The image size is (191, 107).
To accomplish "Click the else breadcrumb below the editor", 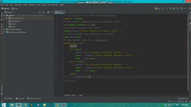I will (x=81, y=95).
